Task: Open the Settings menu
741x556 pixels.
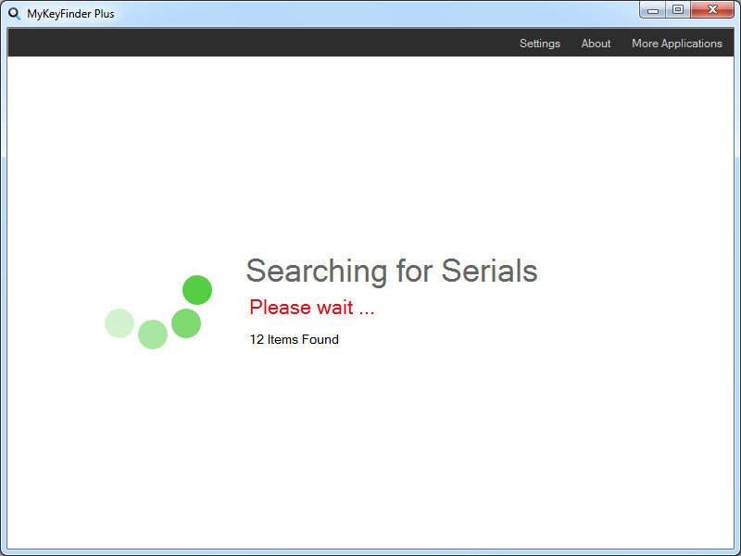Action: tap(540, 44)
